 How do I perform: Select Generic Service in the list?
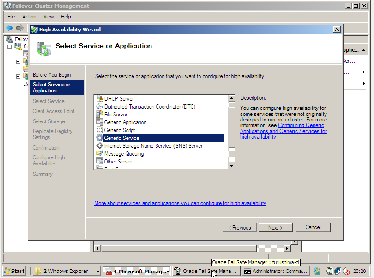(x=163, y=138)
